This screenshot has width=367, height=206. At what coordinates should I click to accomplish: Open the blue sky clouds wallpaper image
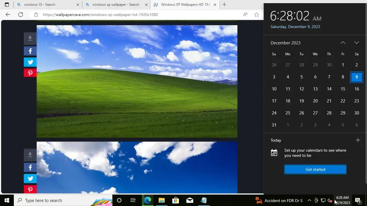point(137,168)
